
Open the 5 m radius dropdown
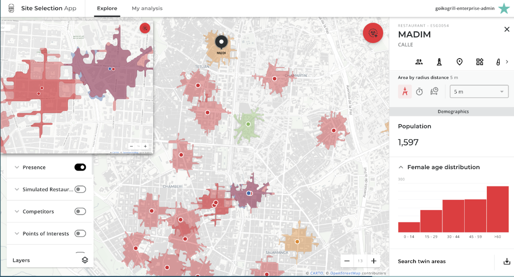(479, 92)
